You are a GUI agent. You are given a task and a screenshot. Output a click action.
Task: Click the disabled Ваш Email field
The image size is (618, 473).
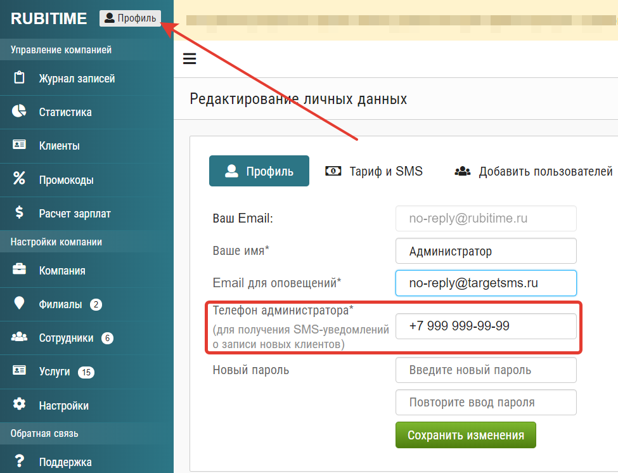(x=486, y=218)
